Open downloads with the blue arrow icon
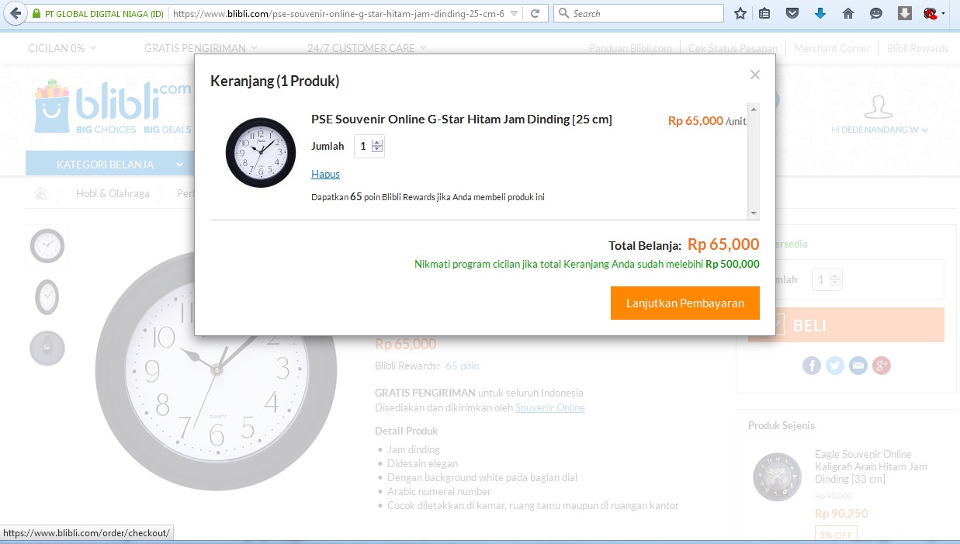 click(x=820, y=13)
